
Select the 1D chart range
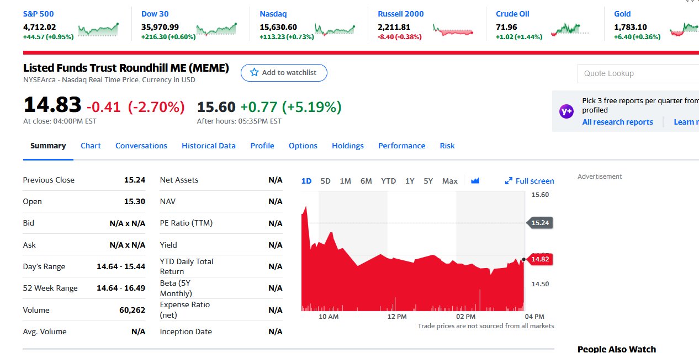coord(306,181)
